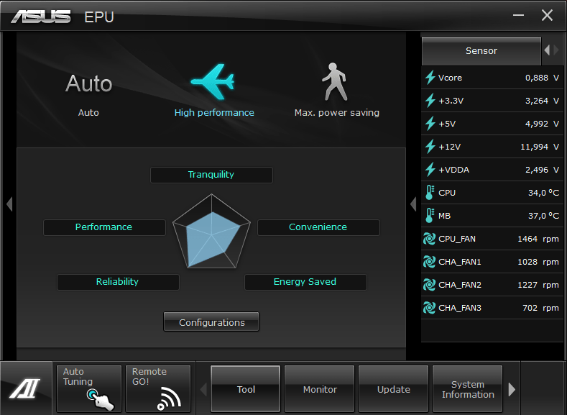Click the CHA_FAN3 fan icon

429,308
